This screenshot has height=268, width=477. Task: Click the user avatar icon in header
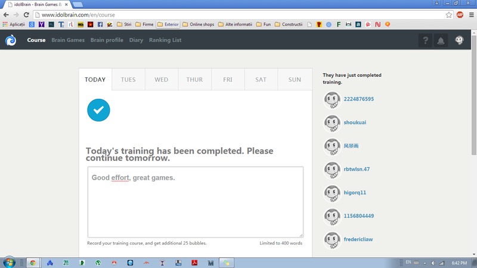click(459, 40)
